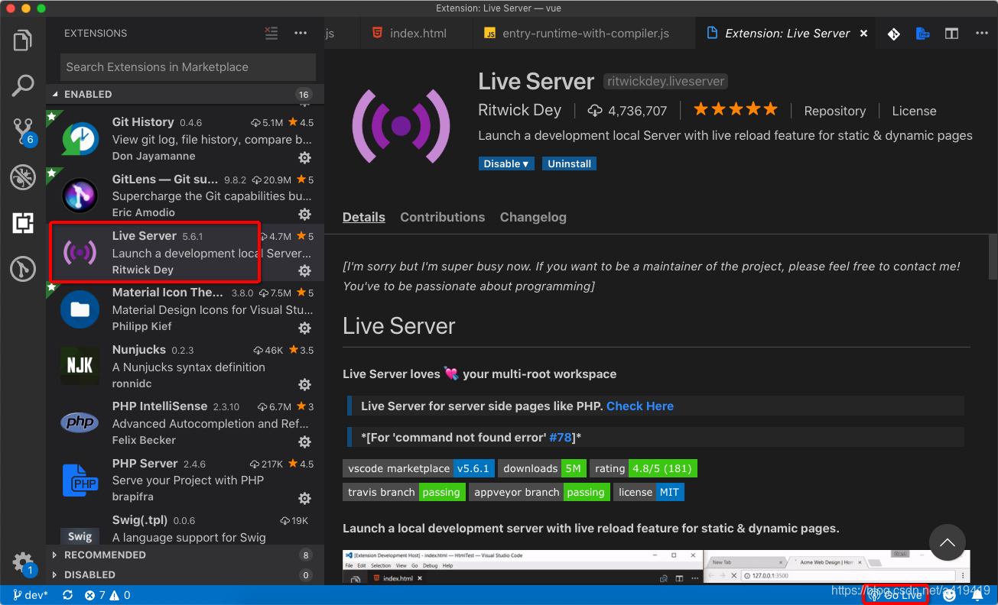This screenshot has width=998, height=605.
Task: Open gear settings for Git History extension
Action: pyautogui.click(x=304, y=157)
